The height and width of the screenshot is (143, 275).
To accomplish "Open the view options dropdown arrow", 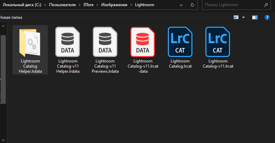I will coord(243,17).
